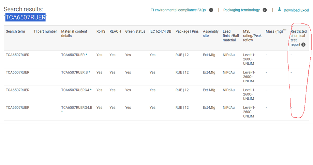Click the REACH column header

[115, 31]
